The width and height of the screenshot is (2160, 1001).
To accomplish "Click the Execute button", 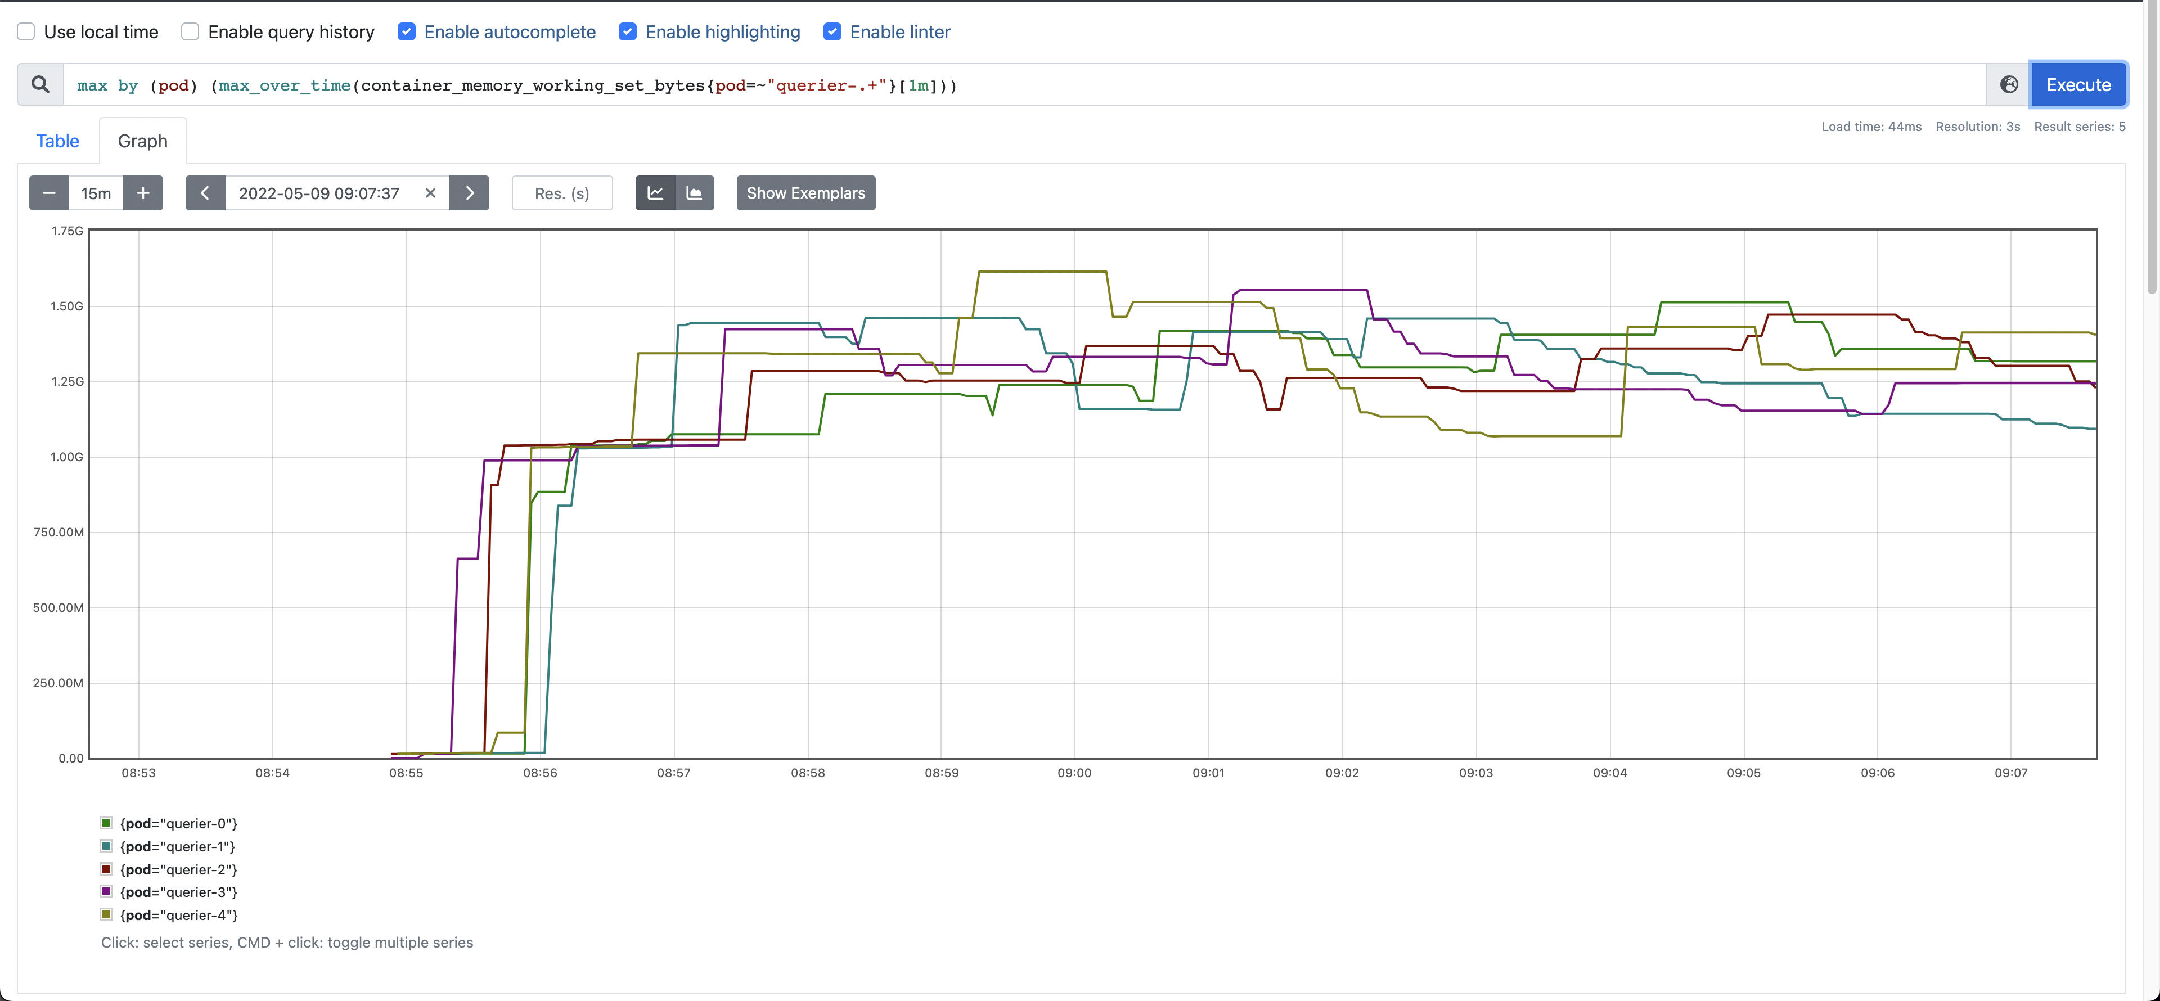I will coord(2078,84).
